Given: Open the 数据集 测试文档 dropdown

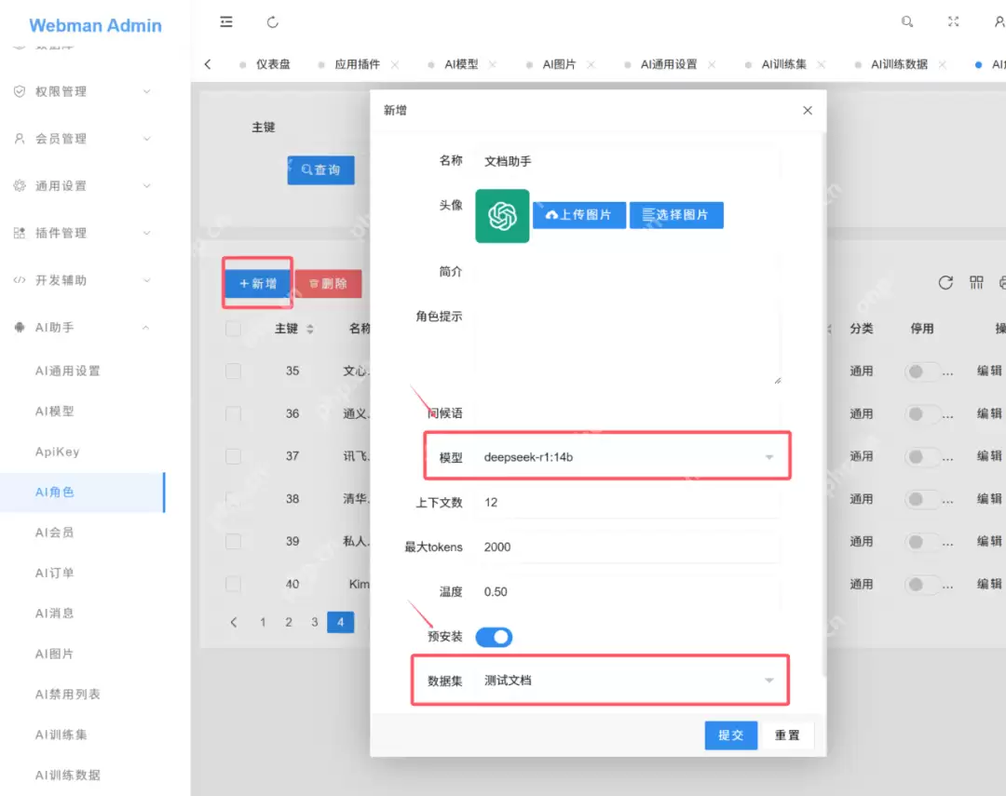Looking at the screenshot, I should click(x=624, y=681).
